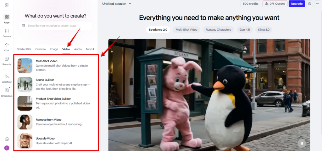Screen dimensions: 322x152
Task: Open the 500 credits button
Action: pos(251,4)
